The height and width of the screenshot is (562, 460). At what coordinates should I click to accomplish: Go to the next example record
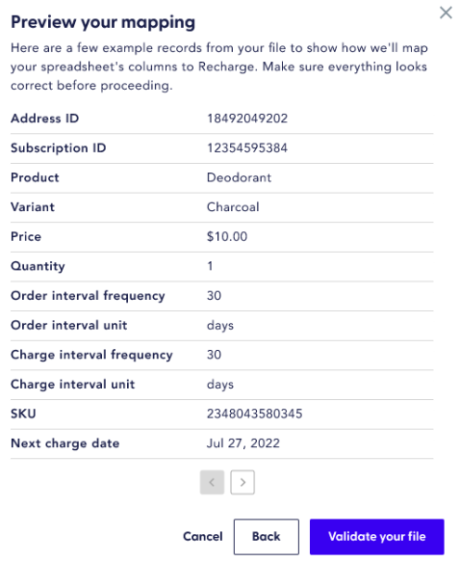point(243,482)
